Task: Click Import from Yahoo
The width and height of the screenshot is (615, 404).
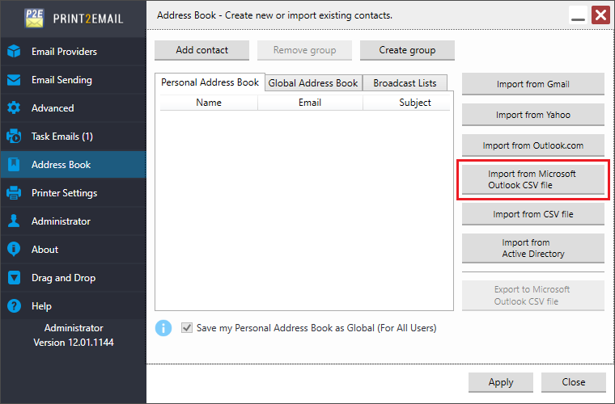Action: point(533,115)
